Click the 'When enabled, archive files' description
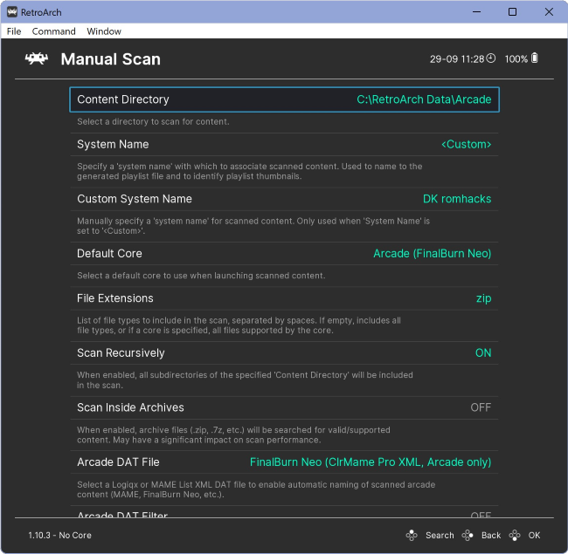 (233, 434)
